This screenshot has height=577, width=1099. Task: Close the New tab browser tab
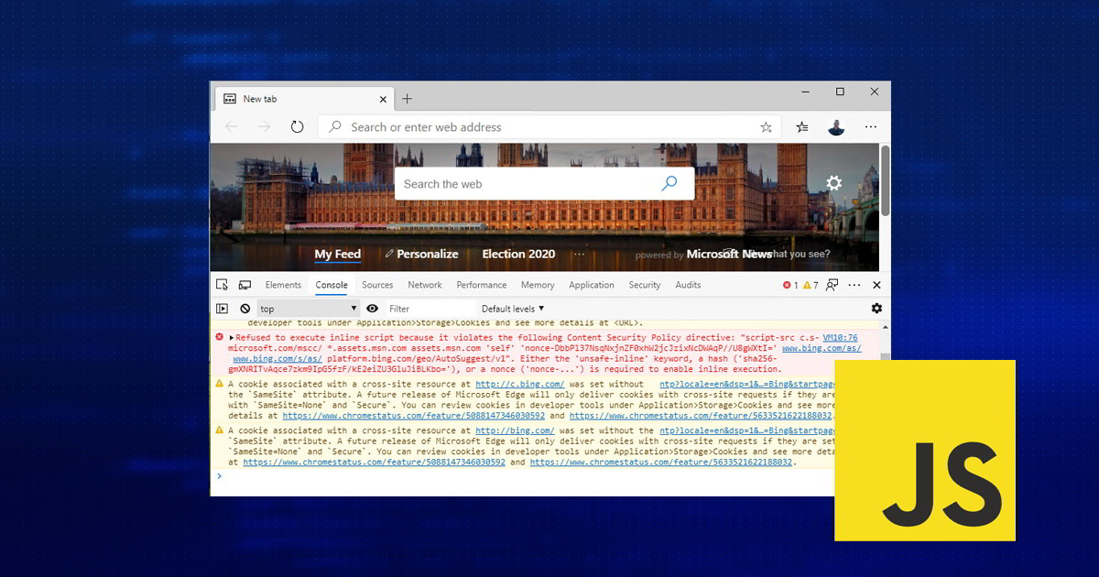tap(382, 99)
